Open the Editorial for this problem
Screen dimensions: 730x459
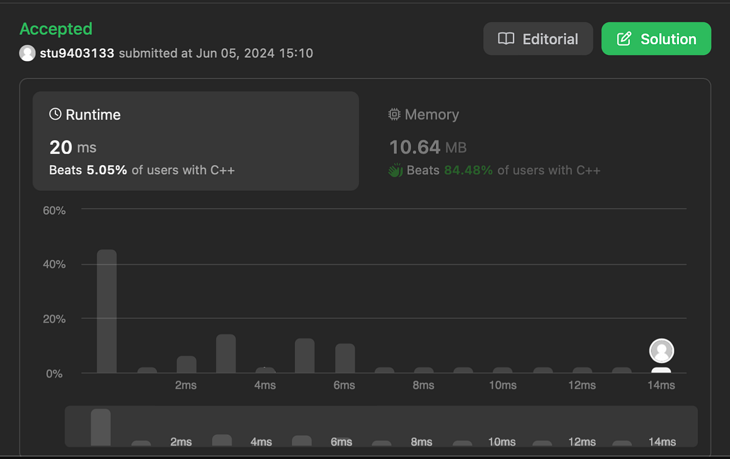click(538, 38)
